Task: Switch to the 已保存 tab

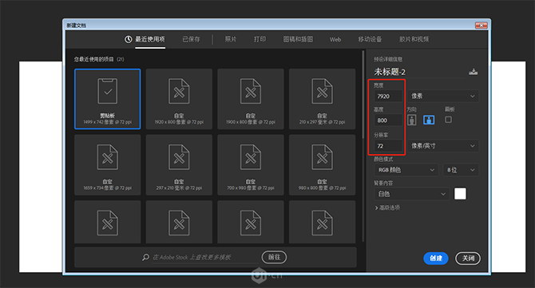Action: pos(192,40)
